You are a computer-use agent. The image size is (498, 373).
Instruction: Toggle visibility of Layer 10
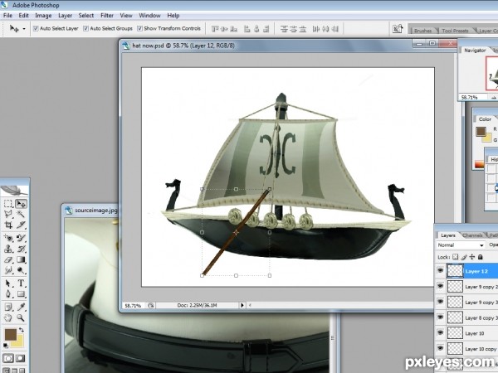click(440, 332)
